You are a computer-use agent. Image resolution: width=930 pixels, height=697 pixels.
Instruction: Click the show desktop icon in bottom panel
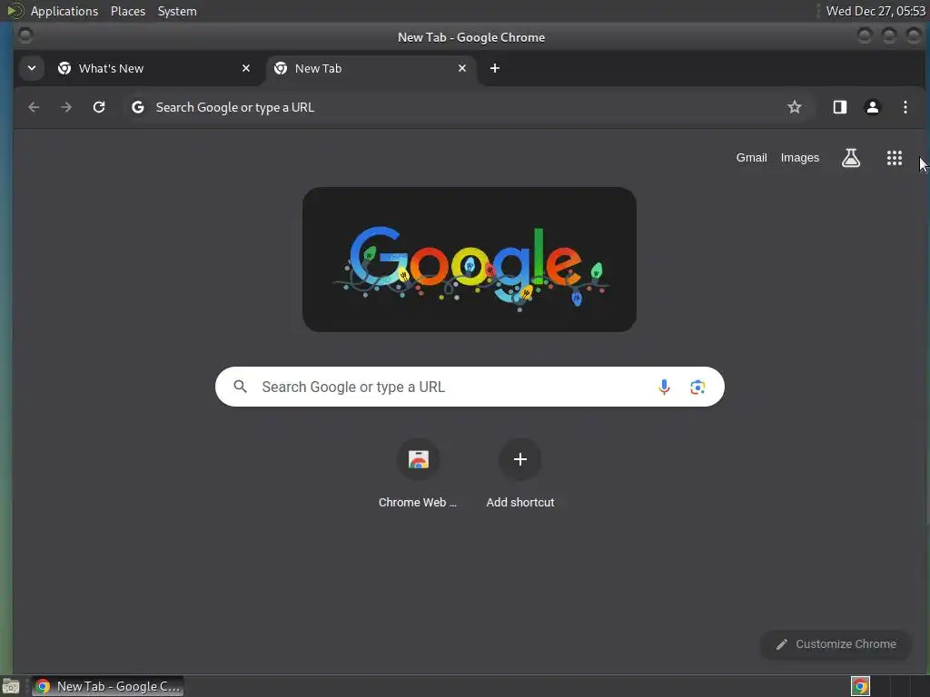(x=11, y=686)
